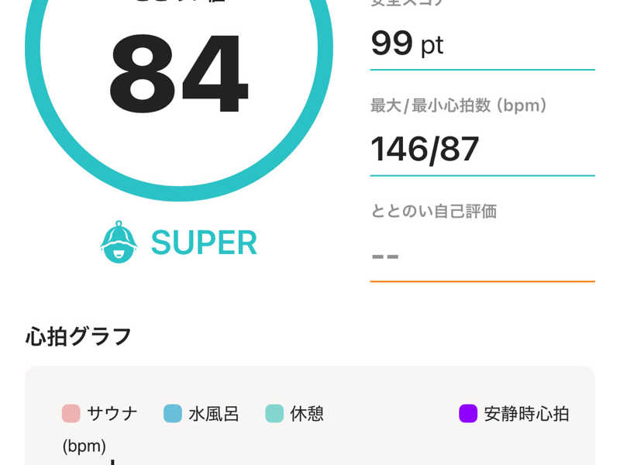Toggle the pink サウナ legend swatch
620x465 pixels.
pos(71,414)
